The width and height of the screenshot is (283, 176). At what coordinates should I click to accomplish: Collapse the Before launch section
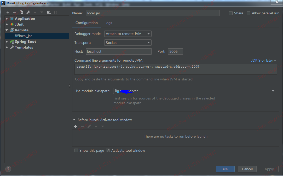(x=74, y=120)
